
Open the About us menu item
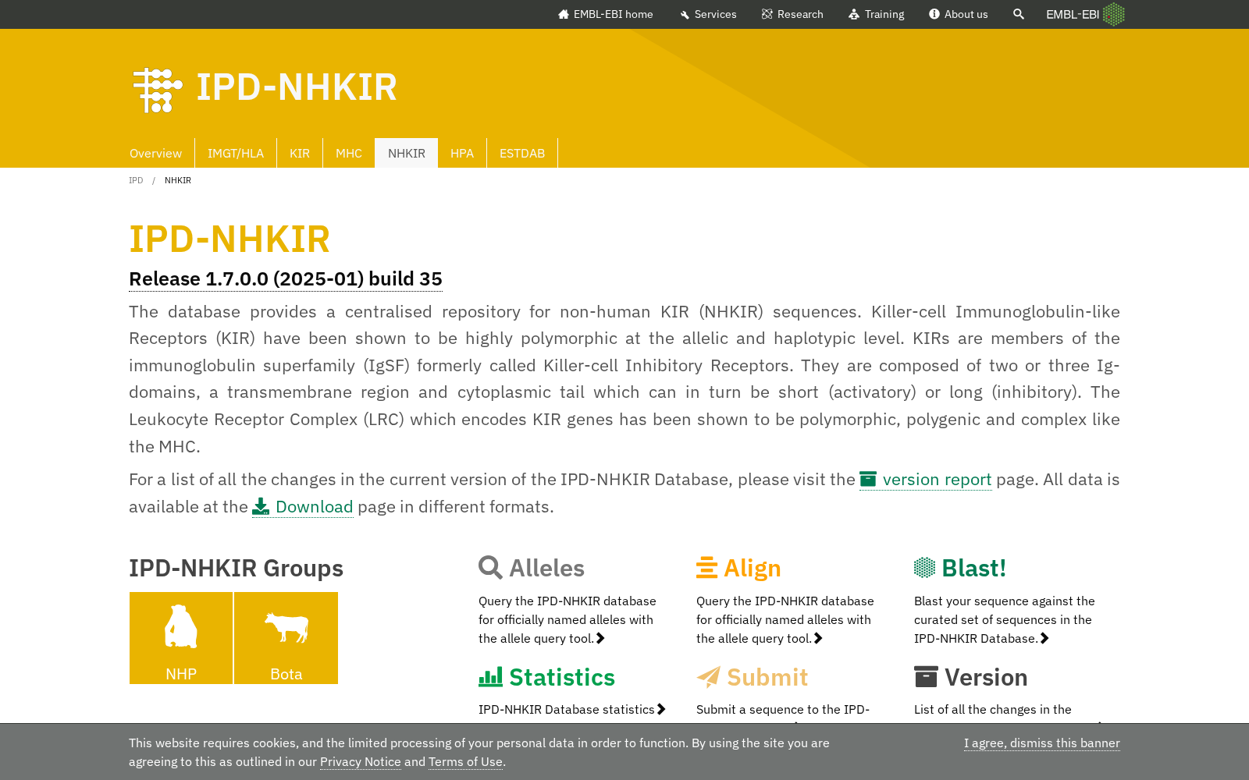(x=958, y=14)
